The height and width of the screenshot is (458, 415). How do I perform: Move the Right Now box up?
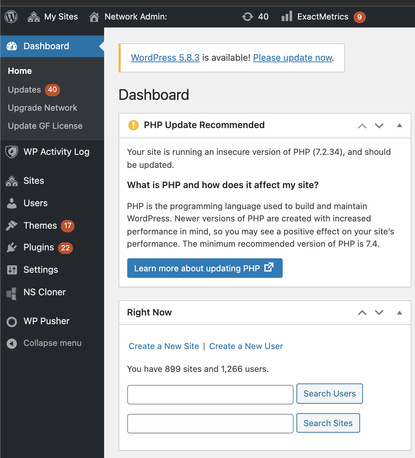pos(362,313)
